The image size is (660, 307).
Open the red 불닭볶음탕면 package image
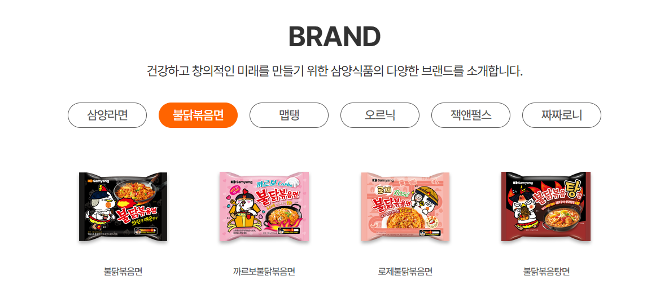(546, 207)
